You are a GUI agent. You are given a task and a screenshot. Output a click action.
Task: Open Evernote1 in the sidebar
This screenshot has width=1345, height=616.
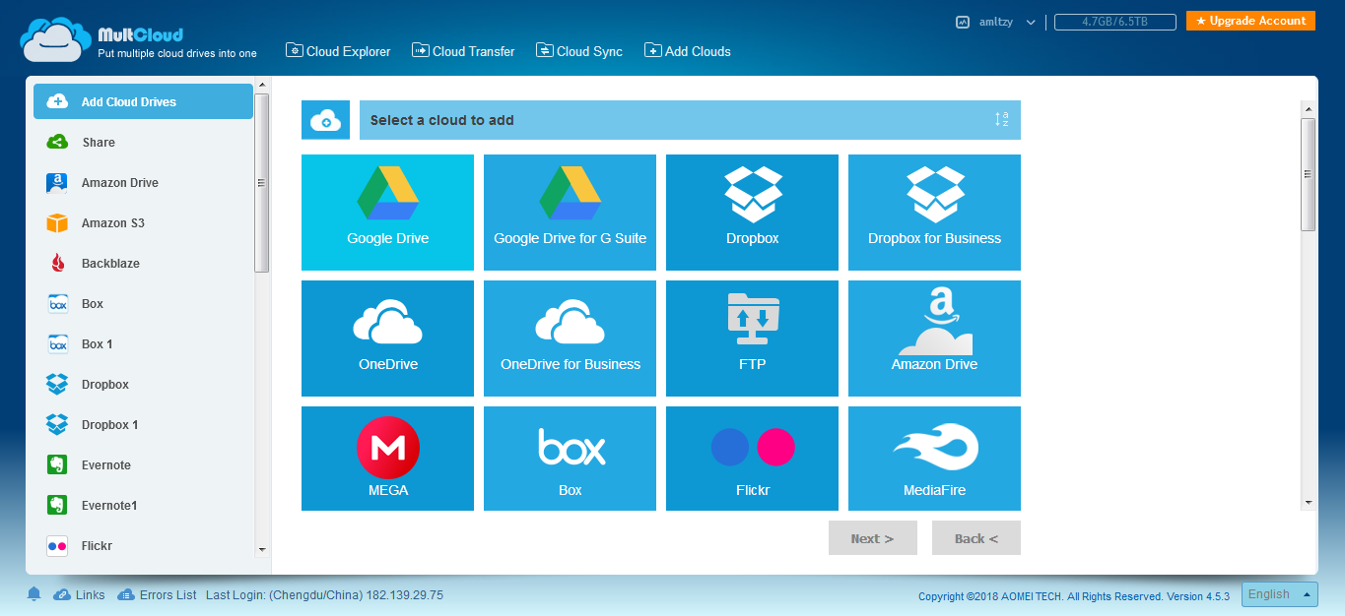tap(143, 505)
